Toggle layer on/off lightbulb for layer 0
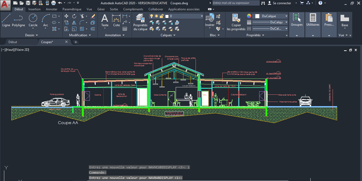The image size is (362, 181). pyautogui.click(x=152, y=16)
